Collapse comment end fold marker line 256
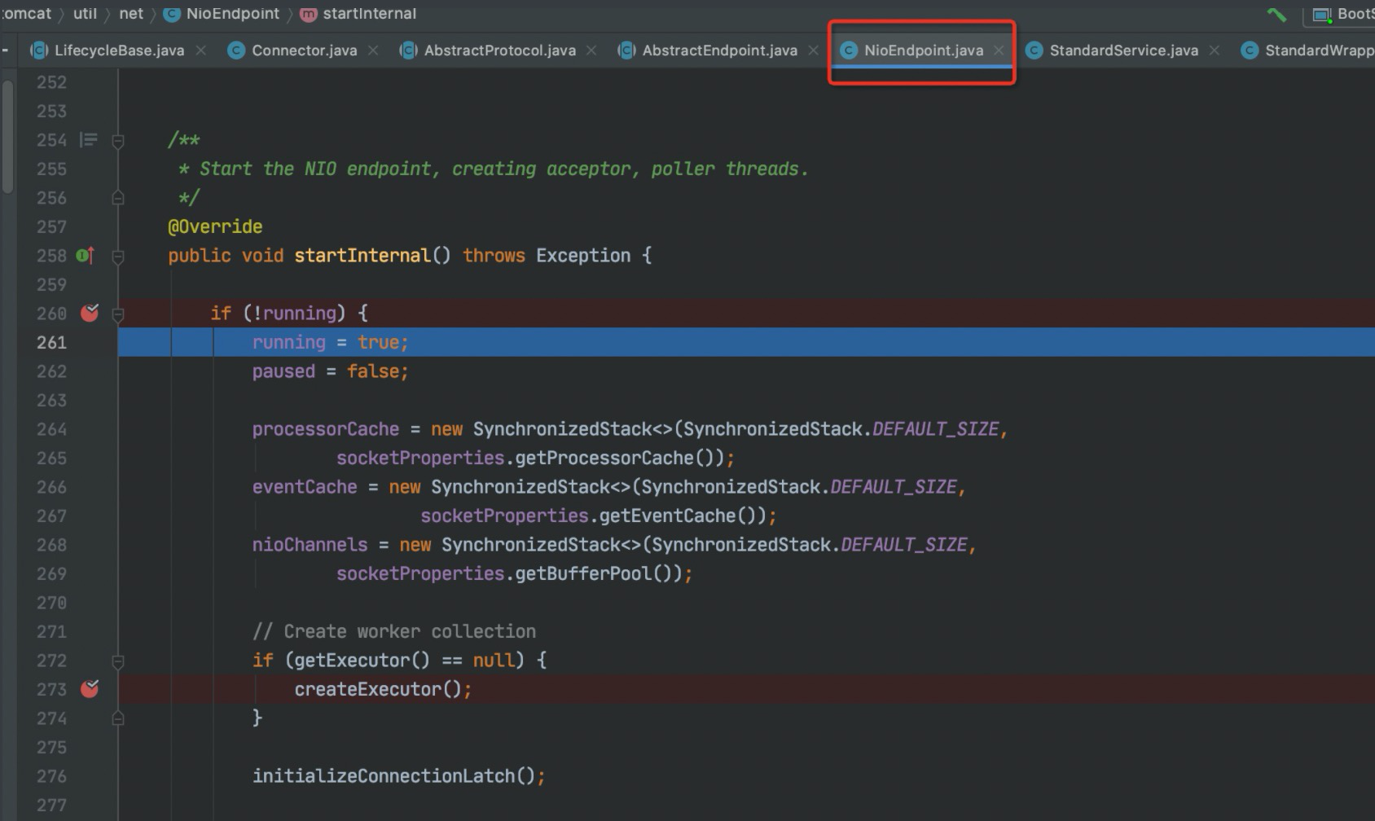1375x821 pixels. (x=118, y=198)
